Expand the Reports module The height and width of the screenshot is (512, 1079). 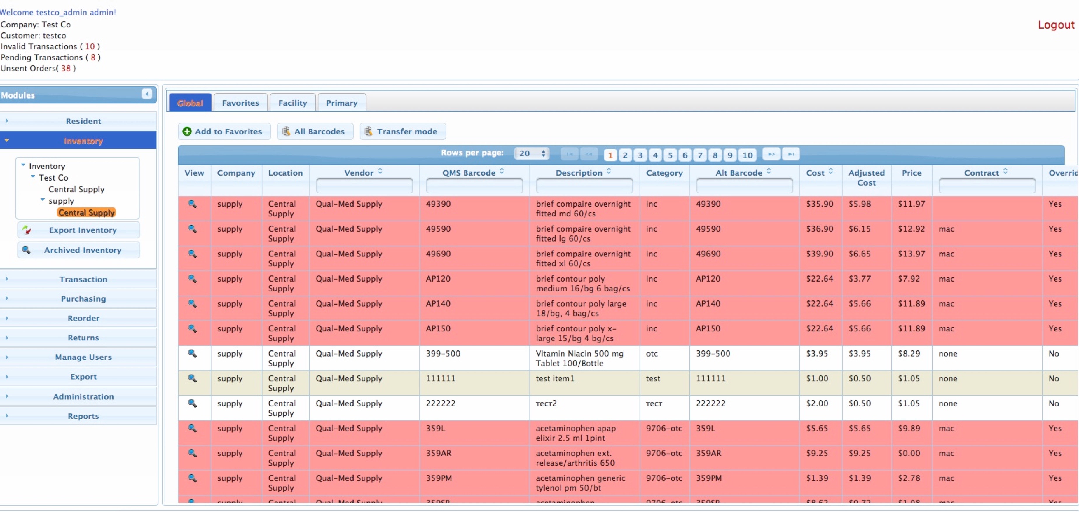(x=83, y=416)
